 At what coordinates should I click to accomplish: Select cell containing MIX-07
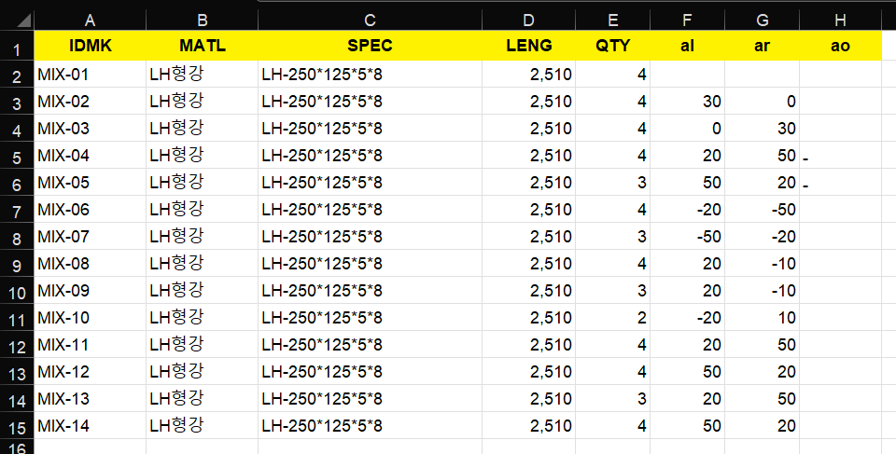pos(90,237)
